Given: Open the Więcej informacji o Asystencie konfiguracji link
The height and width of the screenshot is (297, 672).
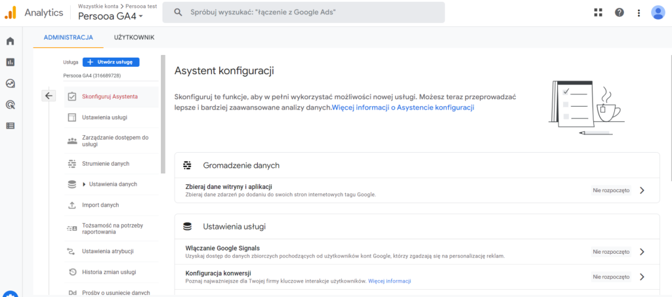Looking at the screenshot, I should [403, 108].
